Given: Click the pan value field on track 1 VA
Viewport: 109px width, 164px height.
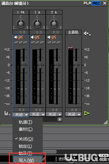Looking at the screenshot, I should point(21,32).
